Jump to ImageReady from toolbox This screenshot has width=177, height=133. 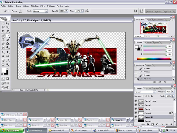[x=5, y=88]
